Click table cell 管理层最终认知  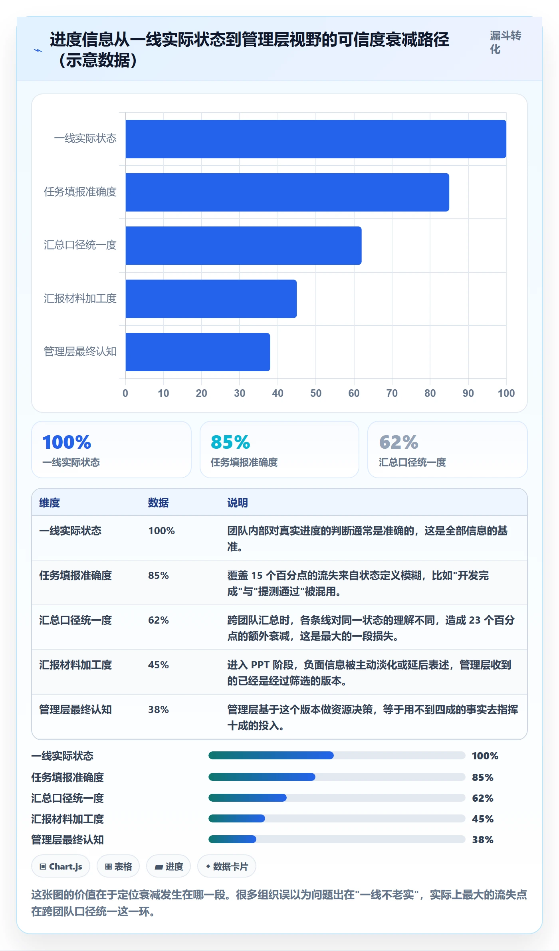click(75, 709)
